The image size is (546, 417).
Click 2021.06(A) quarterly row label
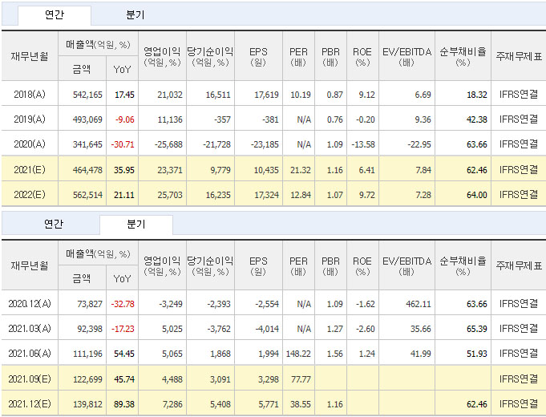point(30,354)
